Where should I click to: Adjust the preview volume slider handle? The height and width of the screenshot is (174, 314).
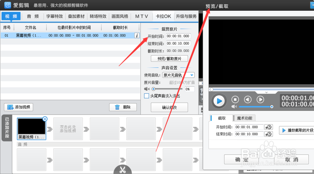[x=272, y=107]
